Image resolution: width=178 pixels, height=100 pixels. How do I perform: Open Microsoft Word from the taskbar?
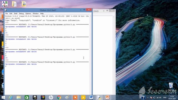click(91, 97)
